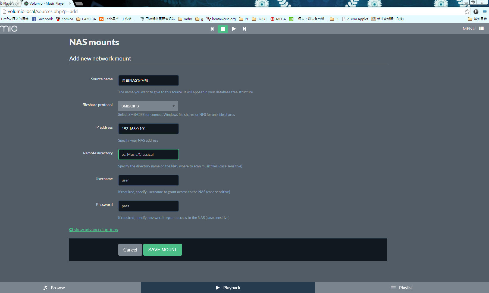489x293 pixels.
Task: Open the Facebook bookmark
Action: pyautogui.click(x=42, y=19)
